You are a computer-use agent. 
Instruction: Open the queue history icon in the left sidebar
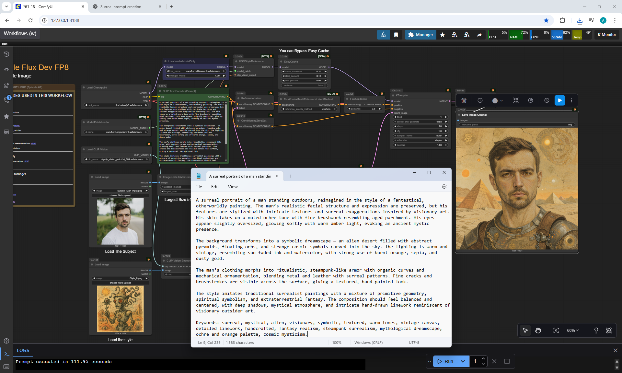coord(6,54)
